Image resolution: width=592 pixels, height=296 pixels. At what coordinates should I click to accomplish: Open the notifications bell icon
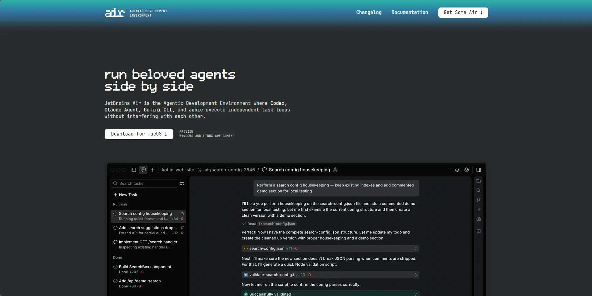click(x=457, y=170)
